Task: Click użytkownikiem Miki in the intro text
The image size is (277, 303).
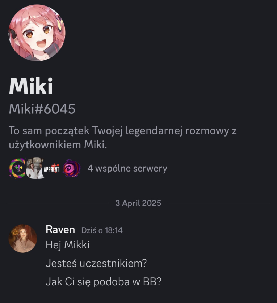Action: coord(58,145)
